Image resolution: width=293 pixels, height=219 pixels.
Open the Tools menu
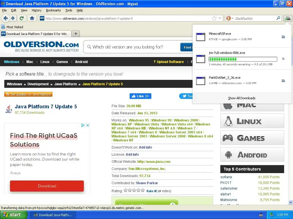pos(69,10)
